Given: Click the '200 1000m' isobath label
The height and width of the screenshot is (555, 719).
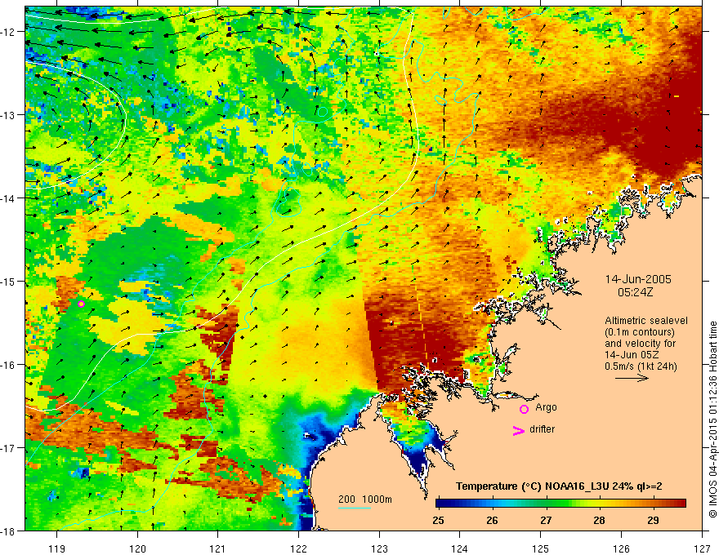Looking at the screenshot, I should (x=365, y=499).
